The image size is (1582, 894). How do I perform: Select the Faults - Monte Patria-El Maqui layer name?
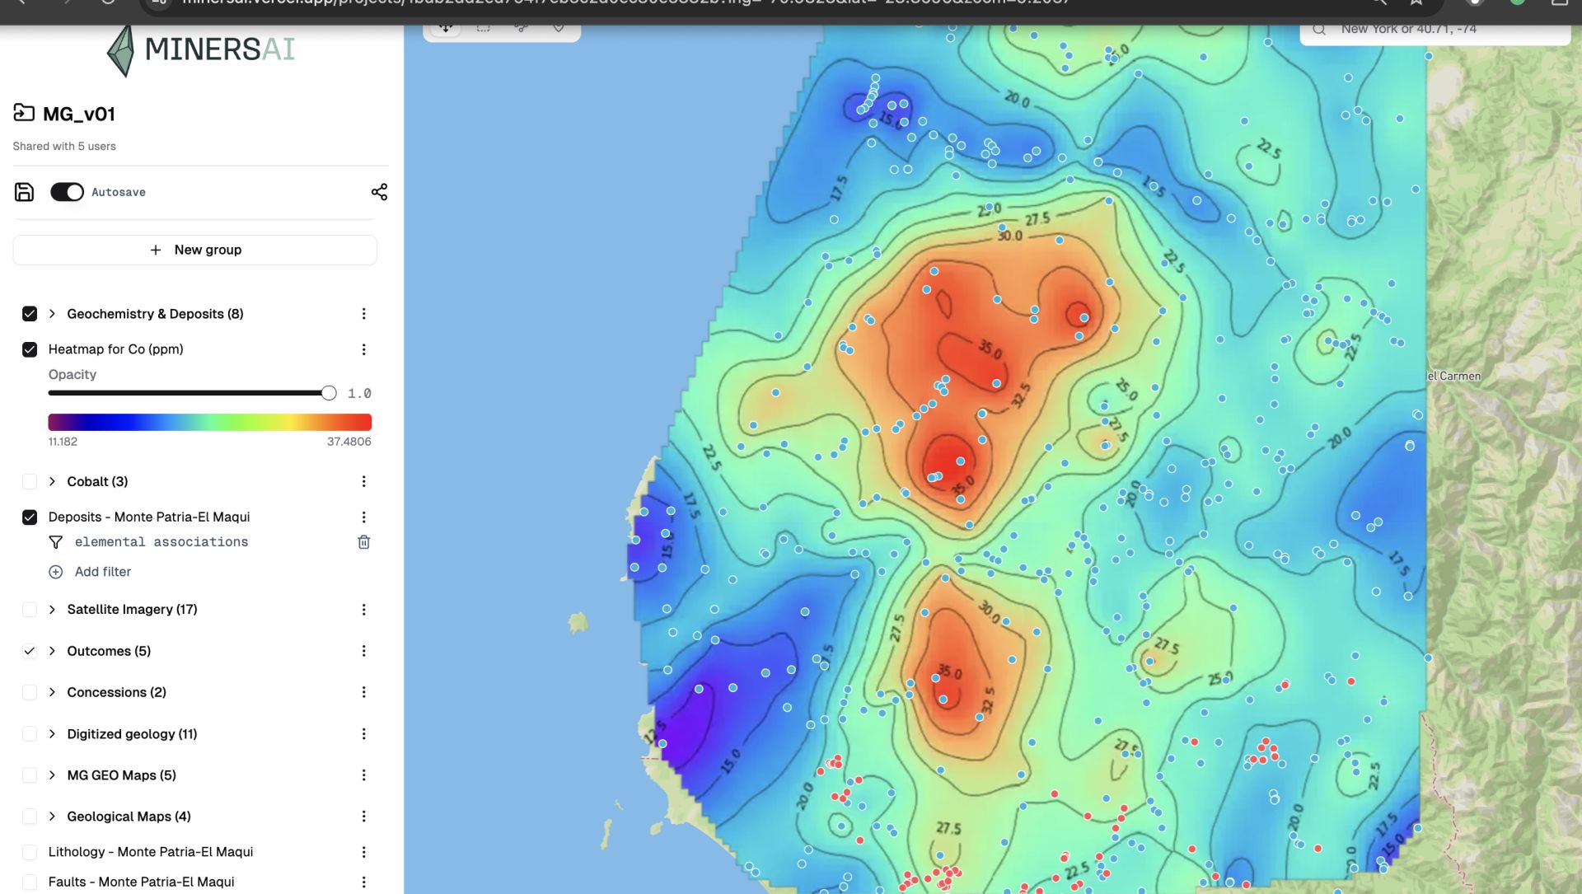[x=141, y=882]
